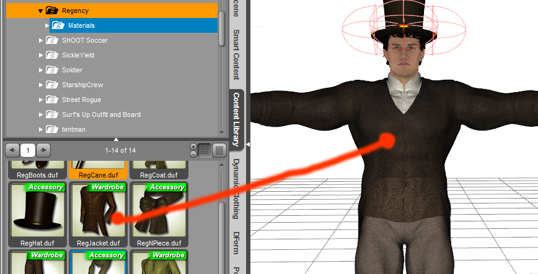Expand the Materials subfolder
The height and width of the screenshot is (274, 538).
tap(47, 26)
